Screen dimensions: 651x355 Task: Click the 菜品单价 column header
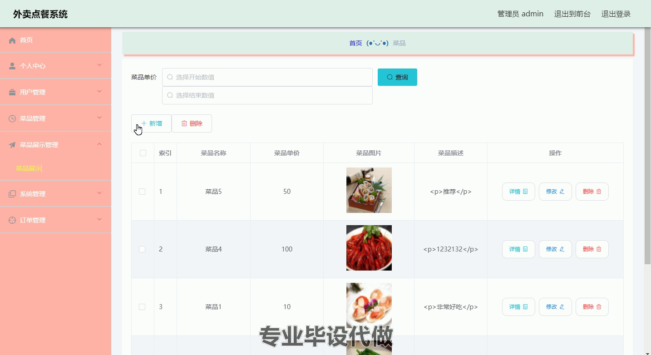point(287,153)
